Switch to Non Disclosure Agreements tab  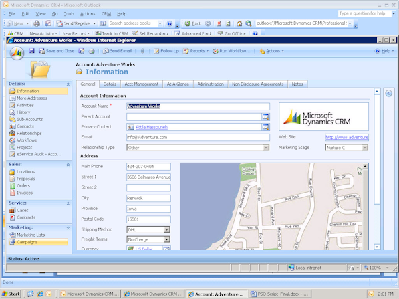pos(258,84)
